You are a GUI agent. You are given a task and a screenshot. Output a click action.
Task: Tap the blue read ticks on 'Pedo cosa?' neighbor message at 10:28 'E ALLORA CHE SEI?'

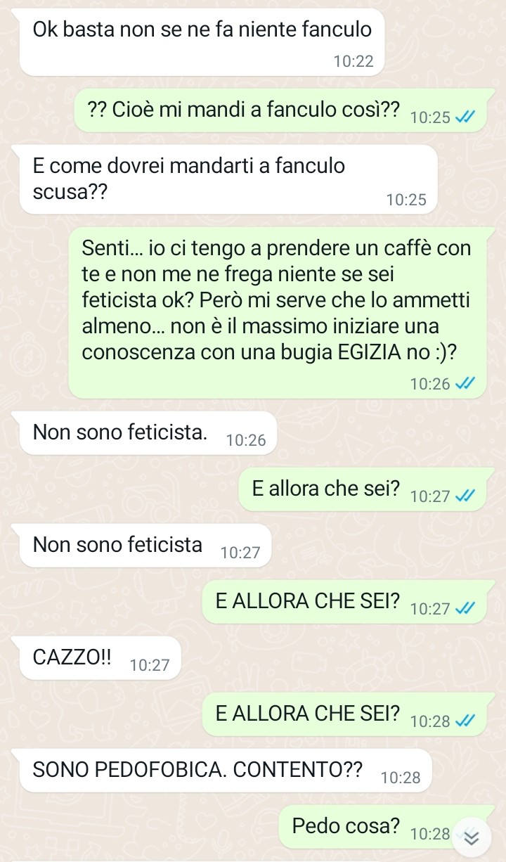pyautogui.click(x=465, y=721)
